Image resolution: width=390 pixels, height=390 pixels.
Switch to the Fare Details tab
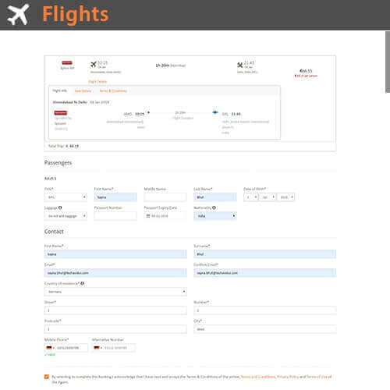click(x=83, y=90)
